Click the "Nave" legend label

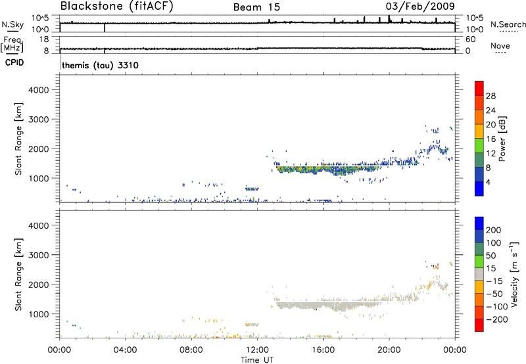500,45
